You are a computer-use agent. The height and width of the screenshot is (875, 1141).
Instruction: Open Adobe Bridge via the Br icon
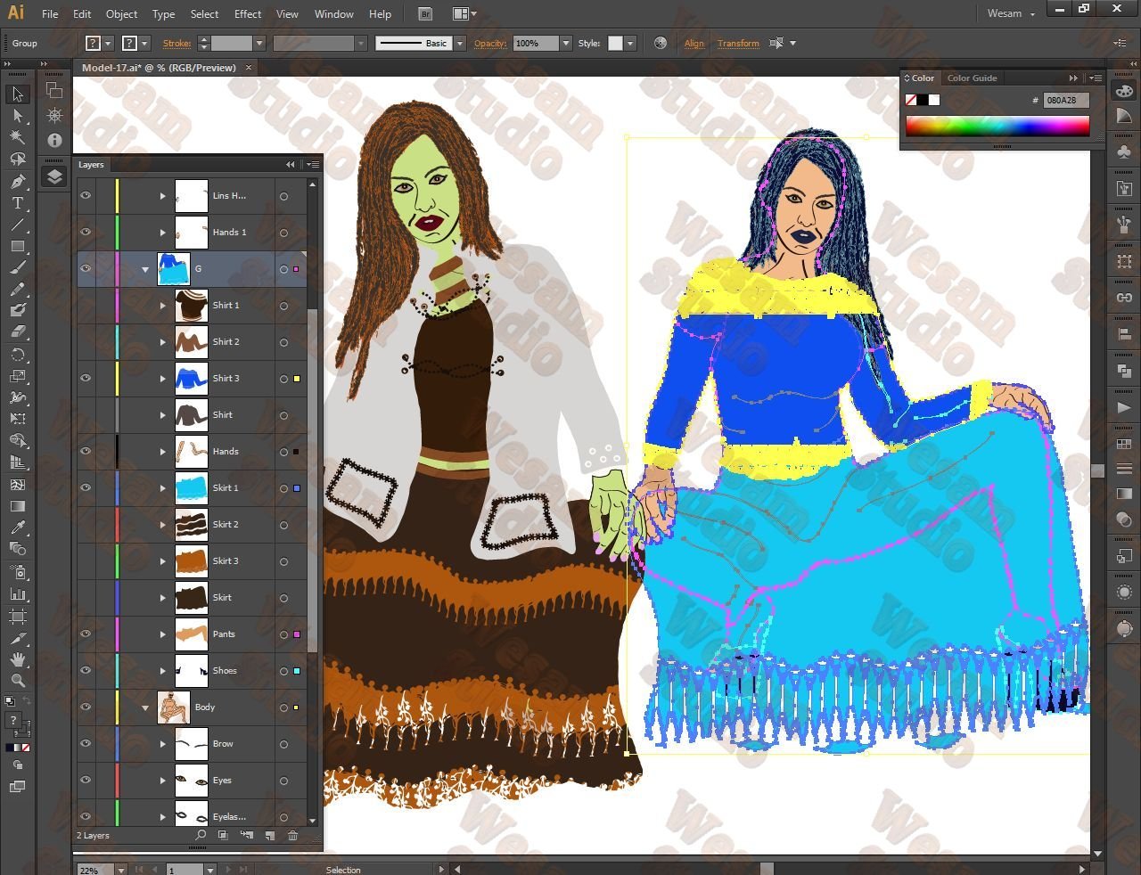pos(425,14)
